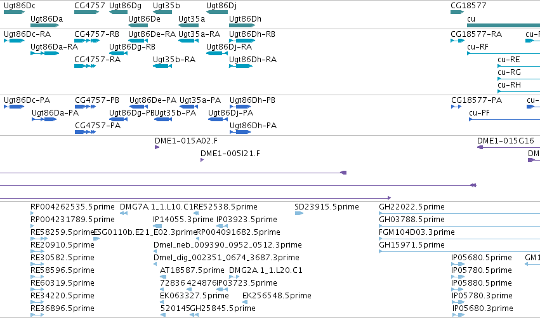This screenshot has height=318, width=540.
Task: Select transcript label Ugt35a-RA
Action: [199, 34]
